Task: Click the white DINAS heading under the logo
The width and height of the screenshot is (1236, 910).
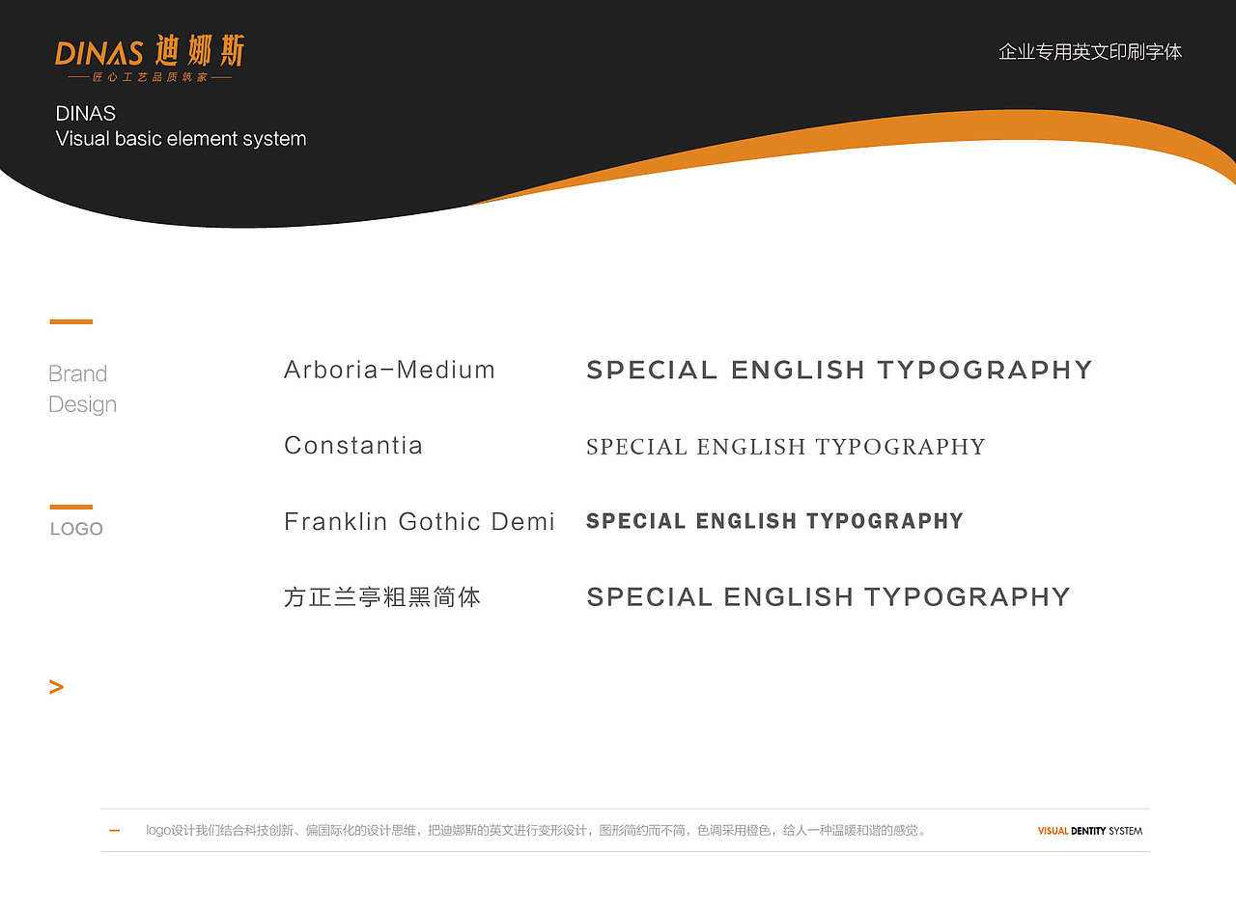Action: [86, 114]
